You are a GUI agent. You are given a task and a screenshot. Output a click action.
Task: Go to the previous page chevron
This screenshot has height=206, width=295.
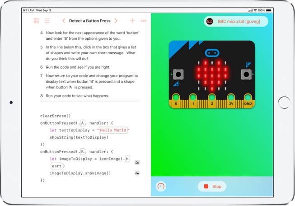pyautogui.click(x=64, y=21)
